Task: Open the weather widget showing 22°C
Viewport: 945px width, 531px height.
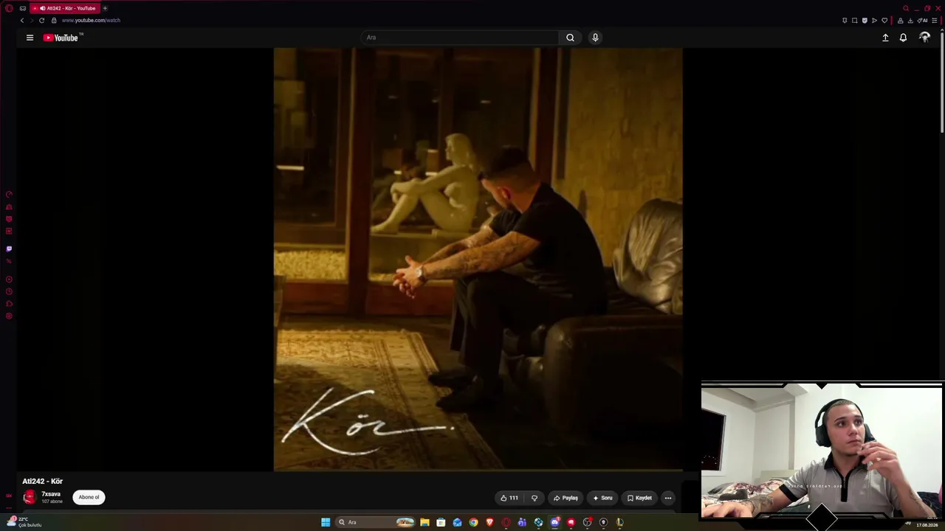Action: click(x=24, y=522)
